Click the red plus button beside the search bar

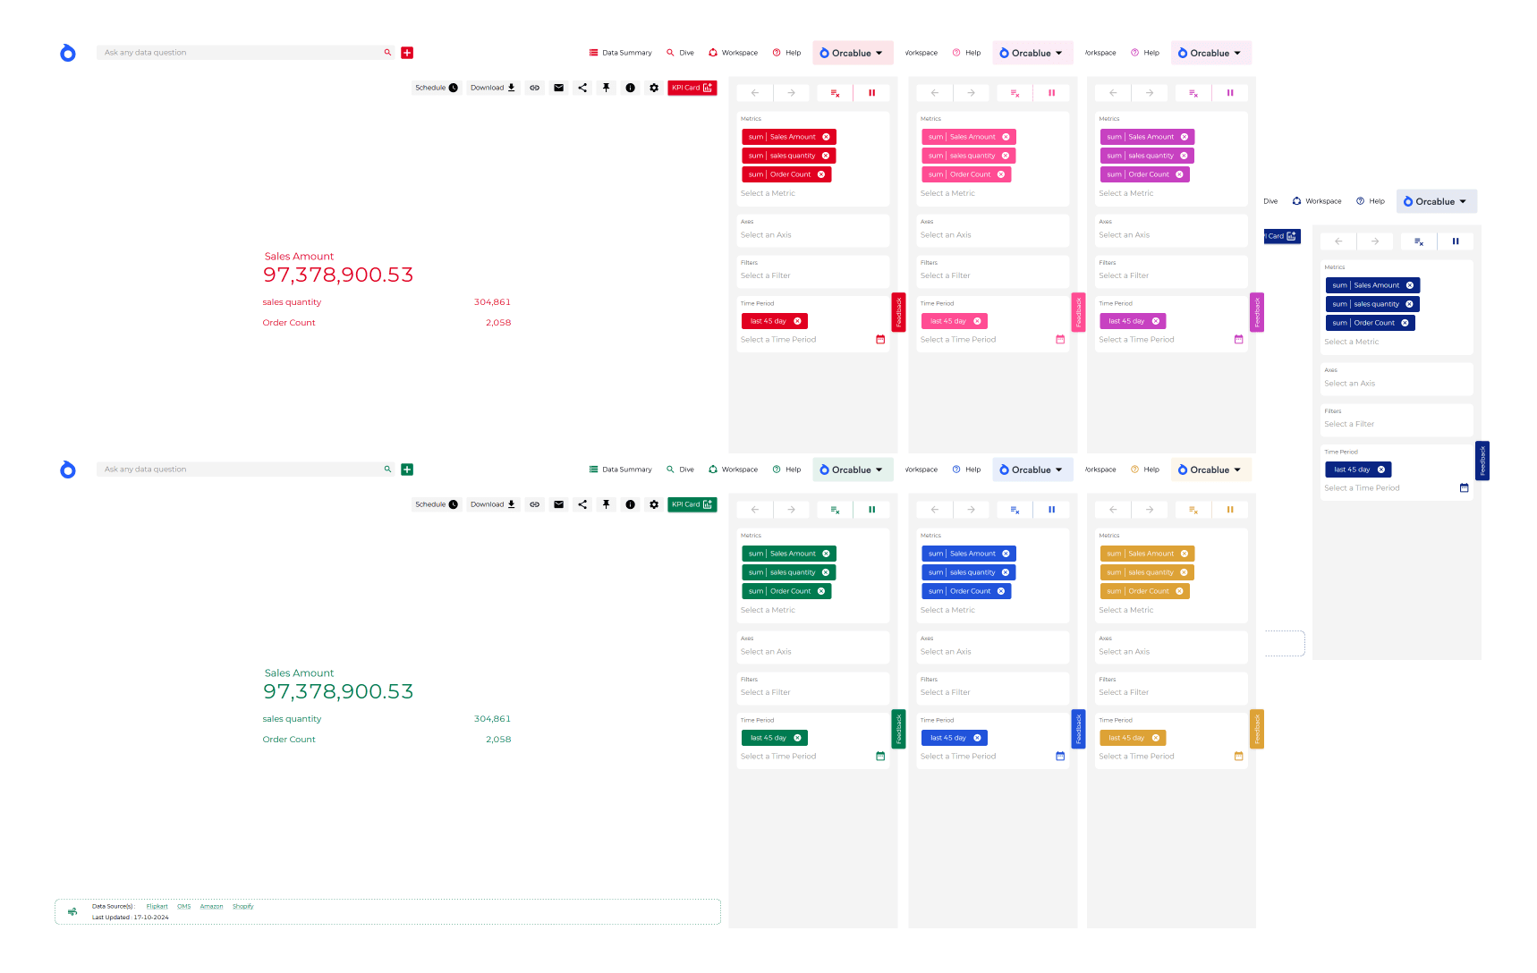click(x=407, y=53)
